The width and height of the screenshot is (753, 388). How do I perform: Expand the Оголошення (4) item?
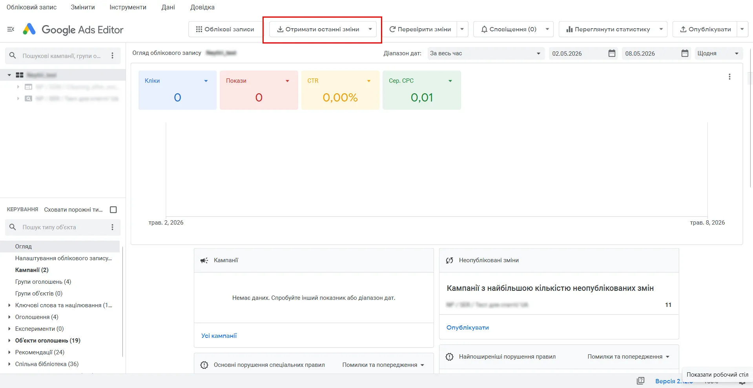[9, 317]
